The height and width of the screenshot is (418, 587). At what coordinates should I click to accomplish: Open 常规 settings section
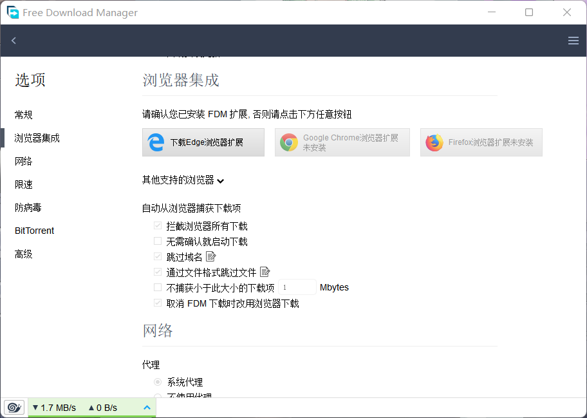tap(24, 115)
